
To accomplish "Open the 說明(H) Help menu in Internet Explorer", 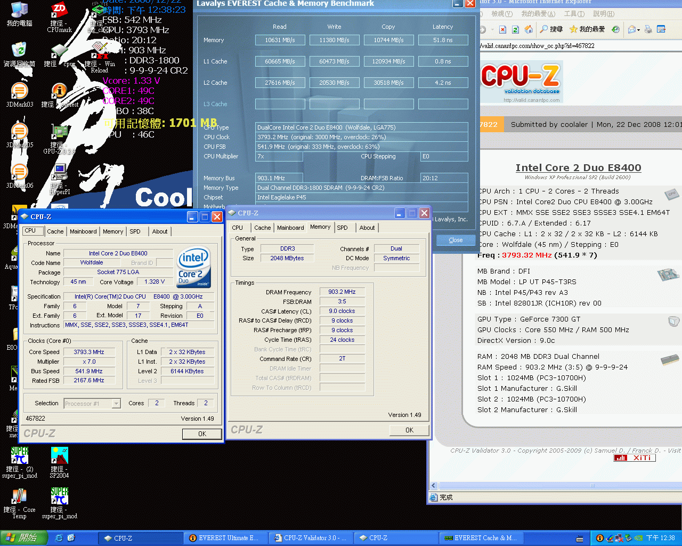I will pyautogui.click(x=604, y=14).
